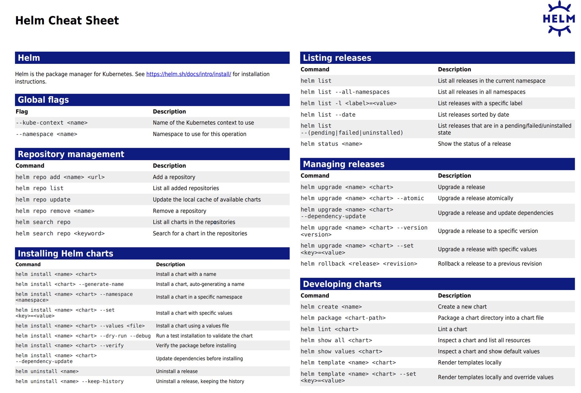
Task: Click 'Package a chart directory into a chart file'
Action: click(491, 318)
